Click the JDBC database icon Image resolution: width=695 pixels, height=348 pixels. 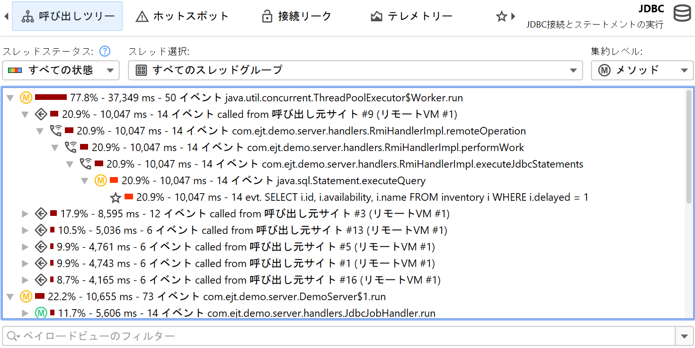click(x=682, y=13)
